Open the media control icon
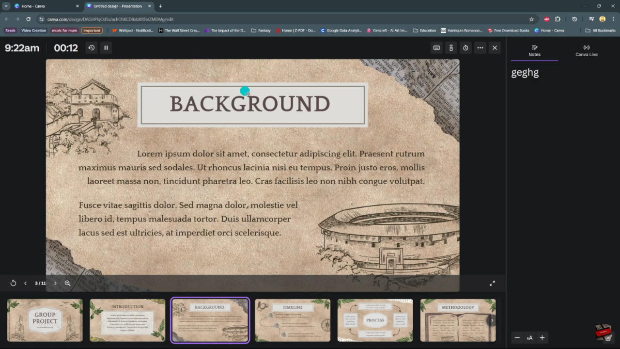This screenshot has height=349, width=620. click(x=591, y=19)
